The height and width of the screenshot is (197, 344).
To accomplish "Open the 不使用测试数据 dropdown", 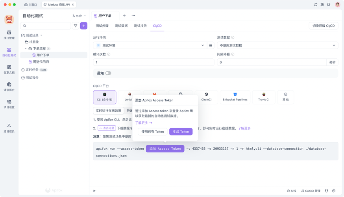I will 277,45.
